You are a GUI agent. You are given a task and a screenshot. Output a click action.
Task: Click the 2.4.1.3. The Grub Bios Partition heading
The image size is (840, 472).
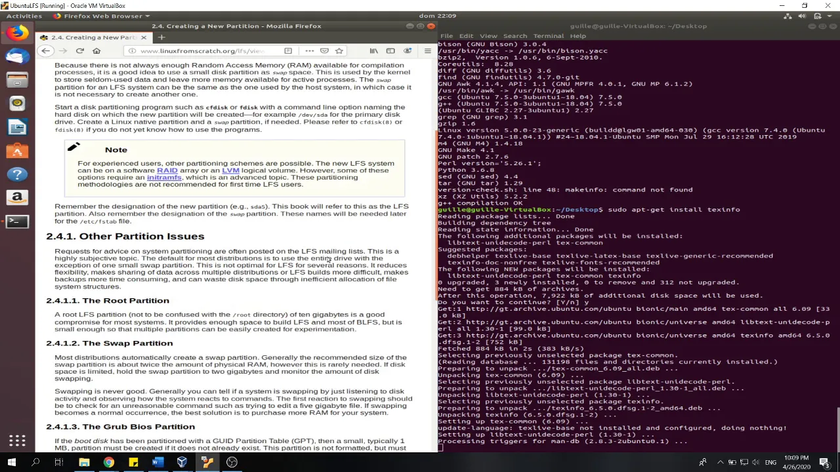point(120,427)
